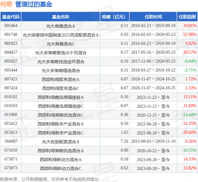Screen dimensions: 198x182
Task: Open fund code 001464
Action: pyautogui.click(x=11, y=26)
